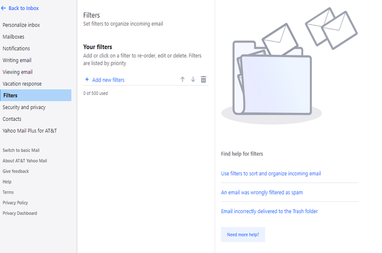Open 'email was wrongly filtered as spam' link
Screen dimensions: 382x253
tap(262, 192)
